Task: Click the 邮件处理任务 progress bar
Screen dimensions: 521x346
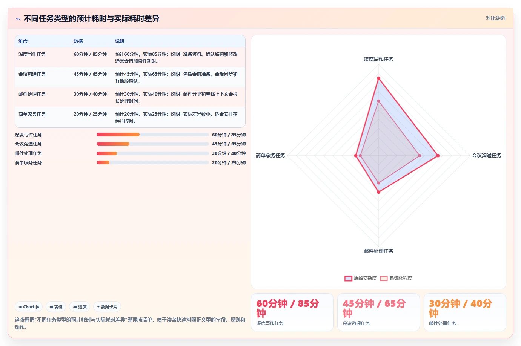Action: (x=152, y=153)
